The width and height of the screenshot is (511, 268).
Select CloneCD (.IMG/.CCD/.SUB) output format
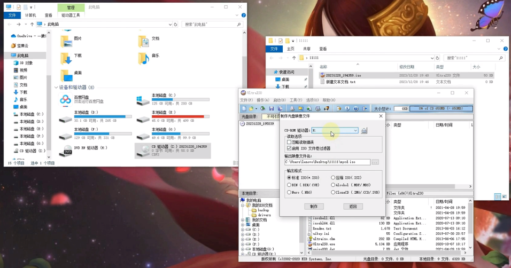(x=332, y=192)
